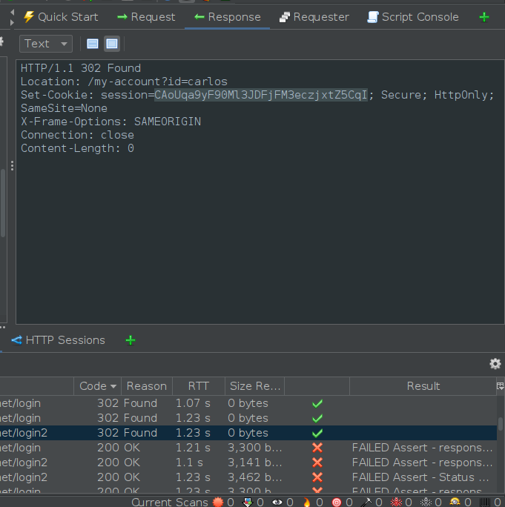This screenshot has height=507, width=505.
Task: Toggle the combined header and body view icon
Action: [111, 44]
